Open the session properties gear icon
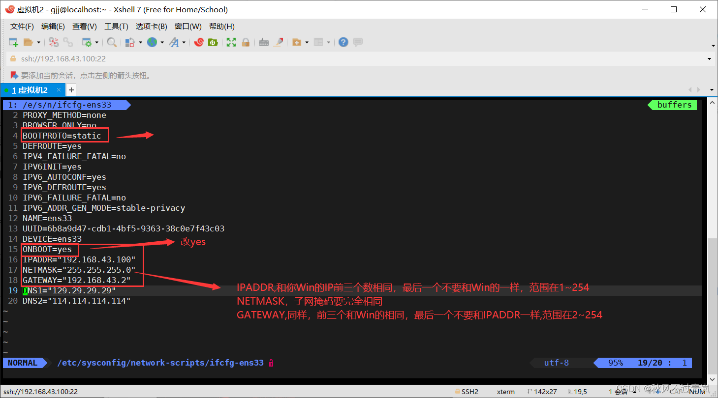Screen dimensions: 718x398 pyautogui.click(x=87, y=42)
